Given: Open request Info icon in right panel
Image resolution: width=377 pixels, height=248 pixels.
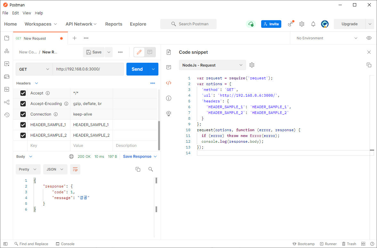Looking at the screenshot, I should click(169, 98).
